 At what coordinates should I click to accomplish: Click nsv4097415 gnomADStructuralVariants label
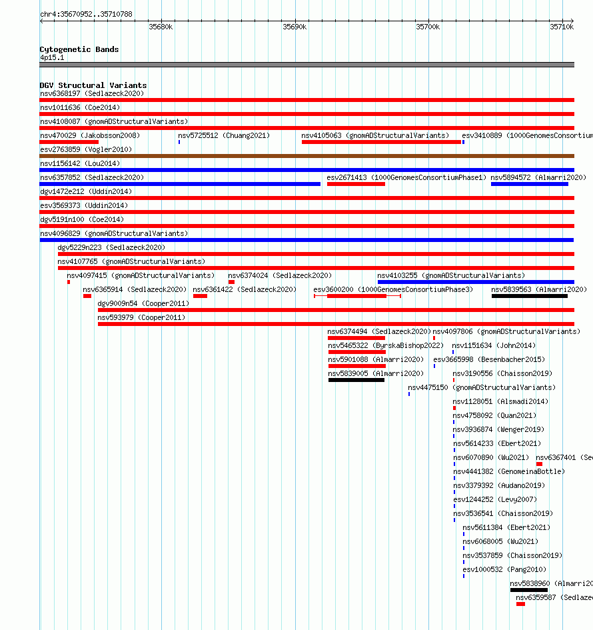coord(141,275)
